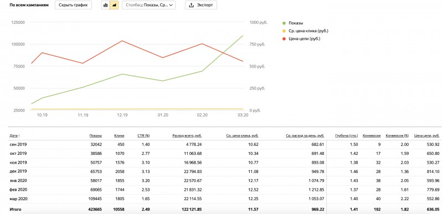The width and height of the screenshot is (443, 214).
Task: Switch to bar chart view icon
Action: [106, 5]
